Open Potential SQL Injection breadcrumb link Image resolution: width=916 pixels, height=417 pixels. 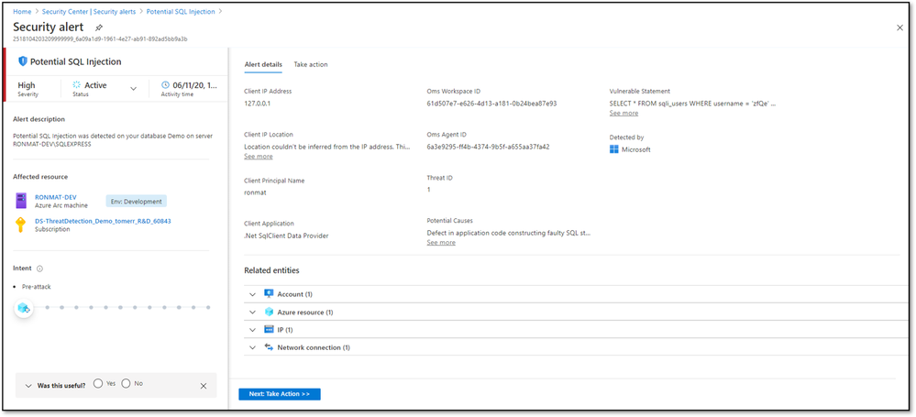pos(181,12)
